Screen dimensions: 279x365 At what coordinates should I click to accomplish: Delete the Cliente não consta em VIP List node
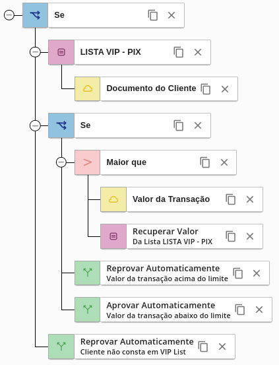point(222,347)
